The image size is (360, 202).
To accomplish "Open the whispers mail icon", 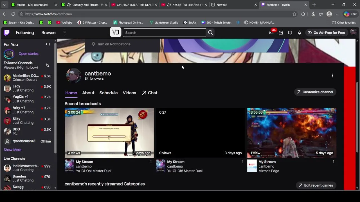I will pyautogui.click(x=281, y=33).
